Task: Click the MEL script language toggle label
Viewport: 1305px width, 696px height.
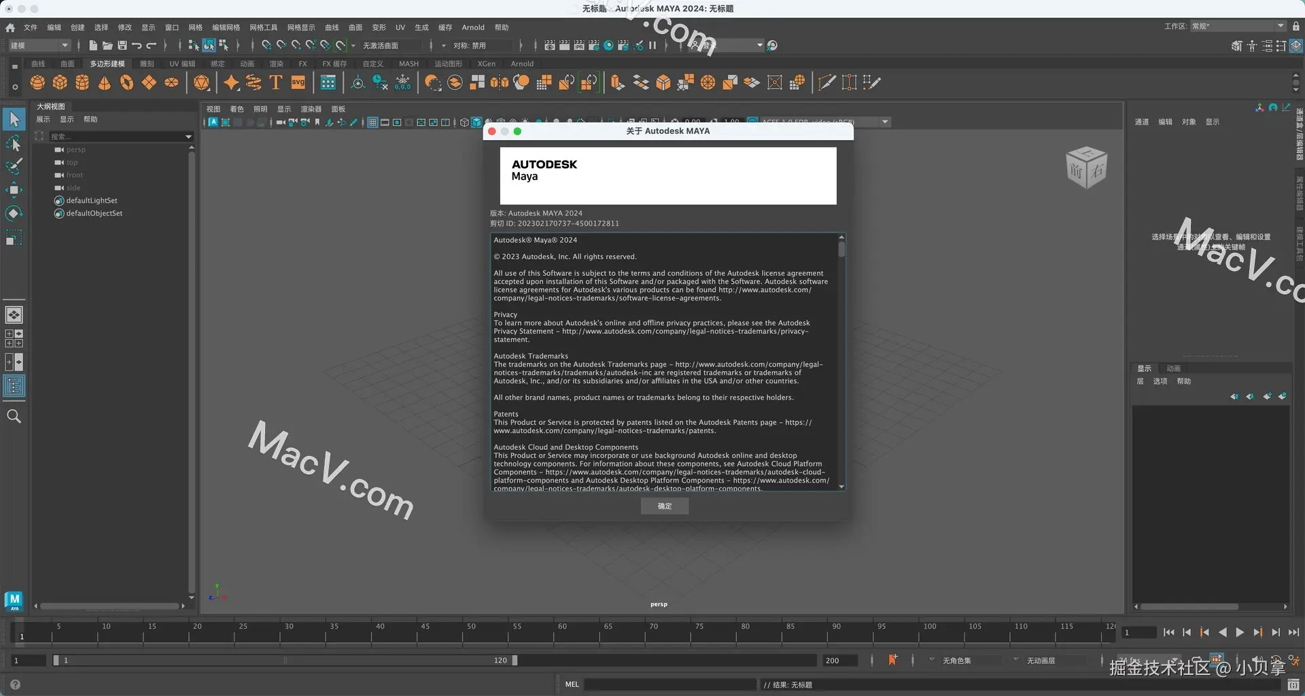Action: [x=572, y=684]
